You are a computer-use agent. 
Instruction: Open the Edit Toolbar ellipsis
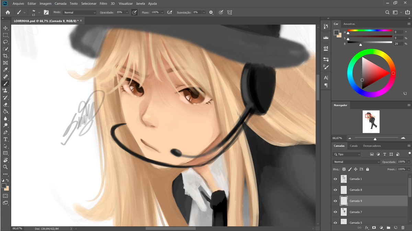tap(5, 174)
